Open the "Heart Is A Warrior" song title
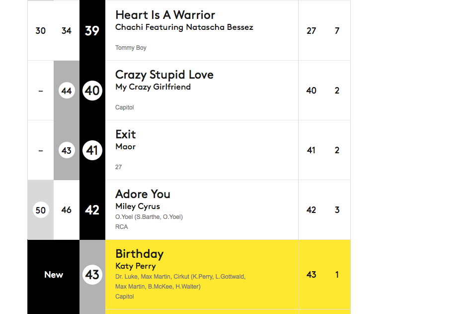 click(165, 15)
